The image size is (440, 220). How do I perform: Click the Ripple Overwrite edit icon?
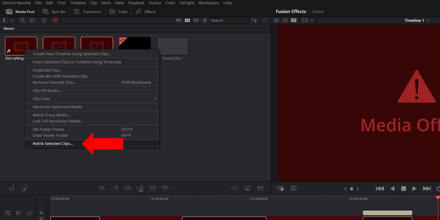tap(127, 189)
